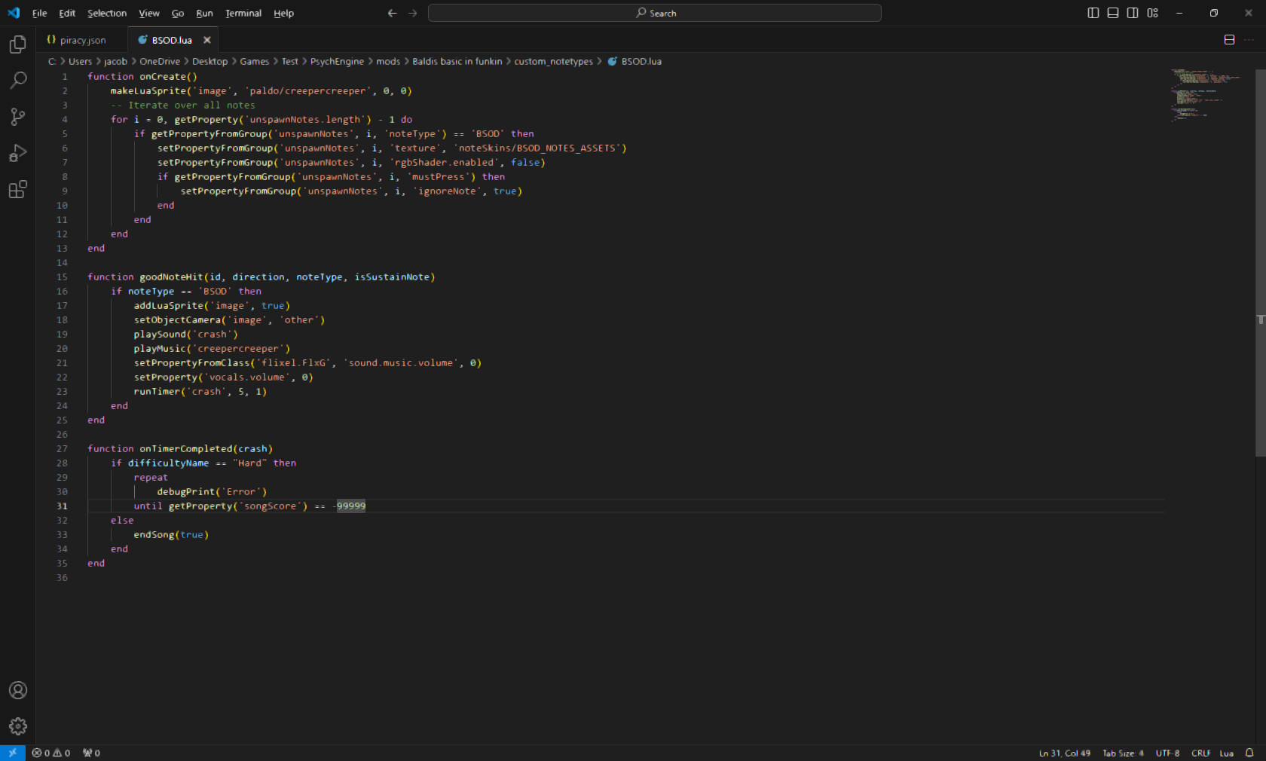The width and height of the screenshot is (1266, 761).
Task: Open notifications bell in status bar
Action: tap(1249, 753)
